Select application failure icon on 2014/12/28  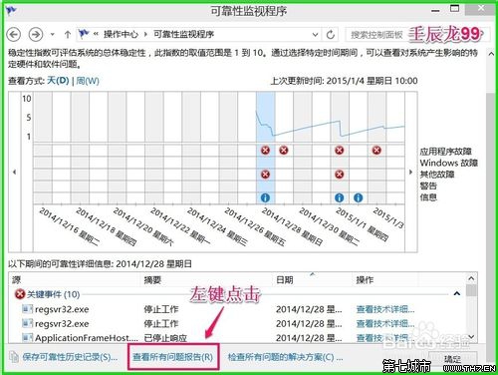265,151
